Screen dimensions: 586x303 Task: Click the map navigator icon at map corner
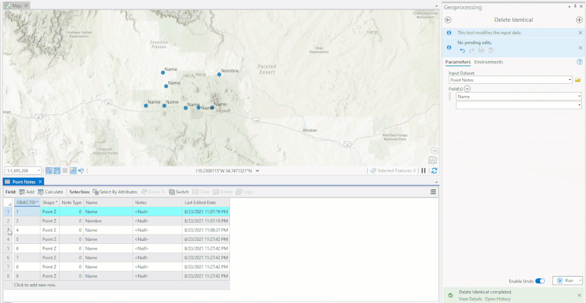pos(432,160)
